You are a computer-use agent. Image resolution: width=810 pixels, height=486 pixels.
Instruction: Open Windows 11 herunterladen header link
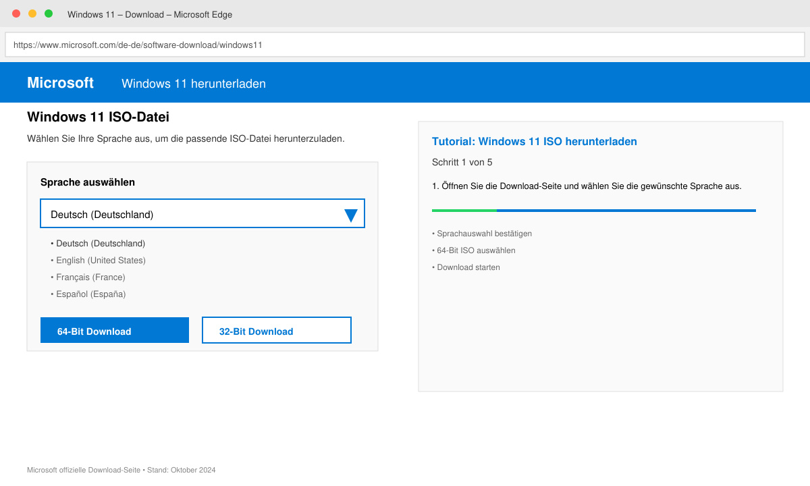point(194,84)
